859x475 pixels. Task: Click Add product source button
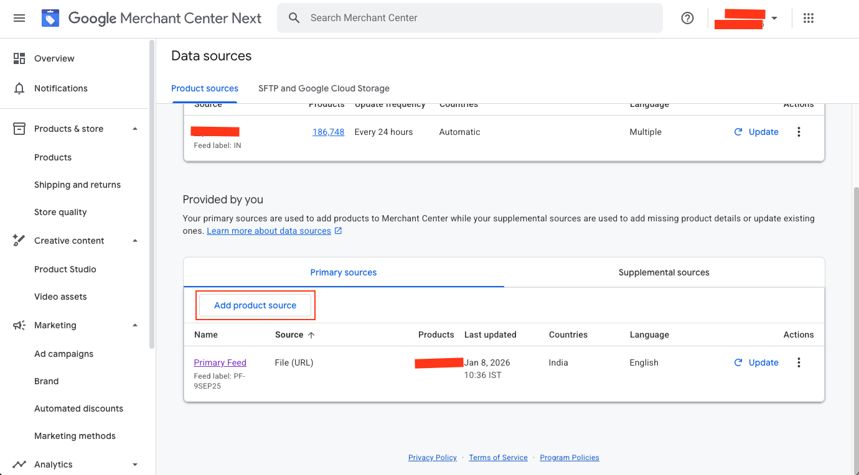click(255, 305)
